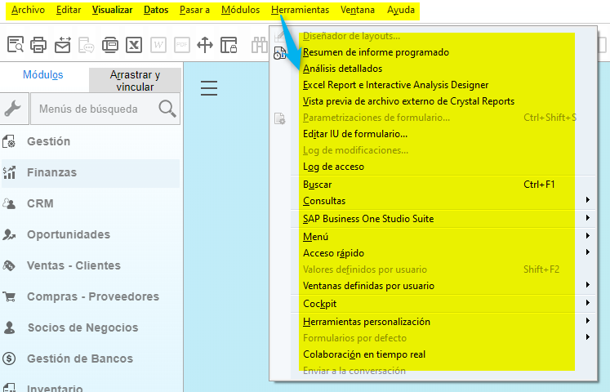Open the Datos menu
This screenshot has height=392, width=610.
(x=156, y=10)
